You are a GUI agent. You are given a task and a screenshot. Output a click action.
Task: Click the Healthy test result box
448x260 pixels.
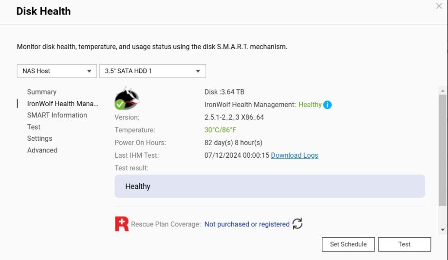(269, 186)
